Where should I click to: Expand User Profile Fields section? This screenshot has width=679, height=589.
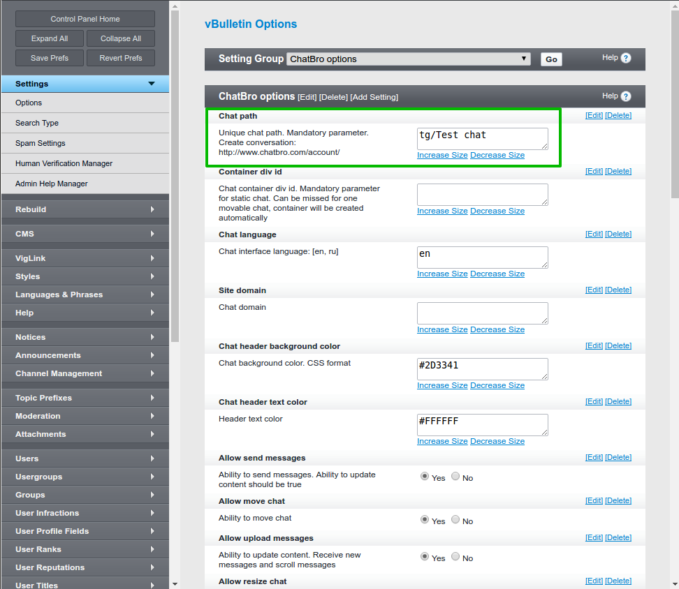pos(85,532)
